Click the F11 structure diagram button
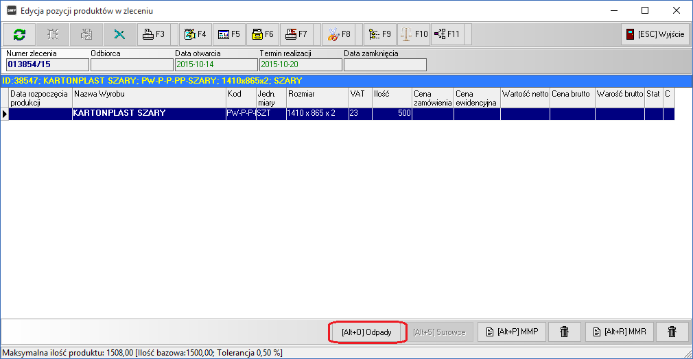693x359 pixels. tap(447, 34)
